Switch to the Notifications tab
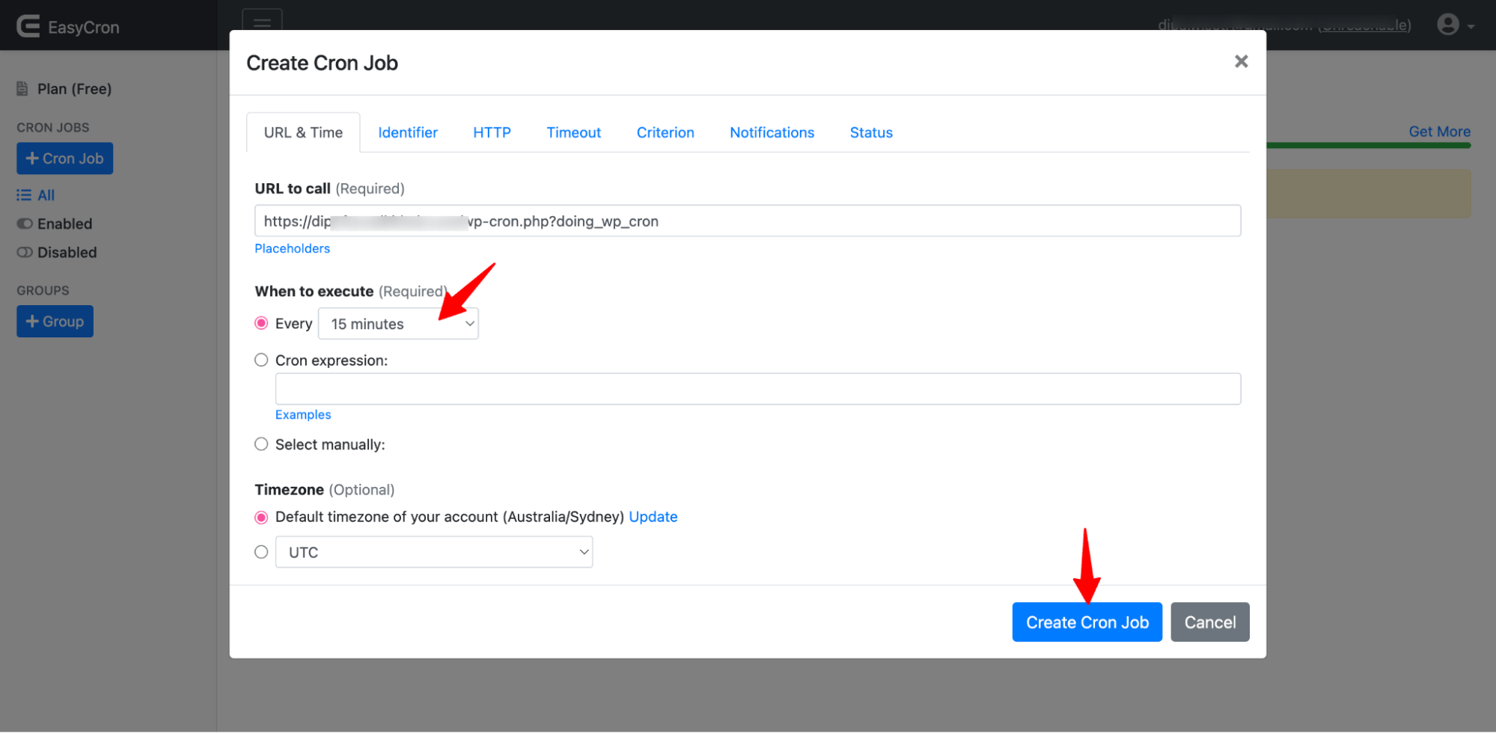The width and height of the screenshot is (1496, 733). pos(772,132)
